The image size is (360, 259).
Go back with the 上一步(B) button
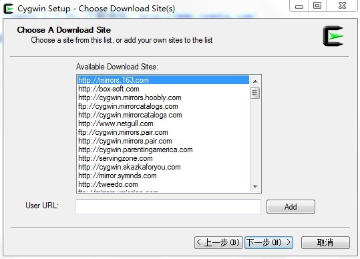pos(218,242)
